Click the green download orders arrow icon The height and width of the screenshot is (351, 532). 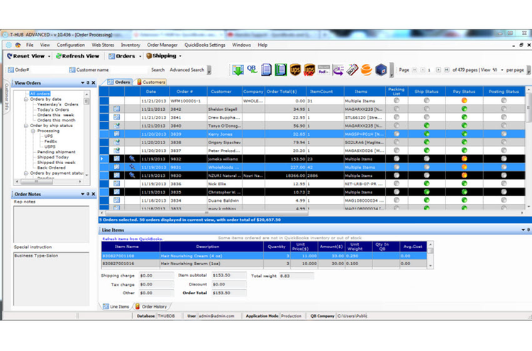238,70
